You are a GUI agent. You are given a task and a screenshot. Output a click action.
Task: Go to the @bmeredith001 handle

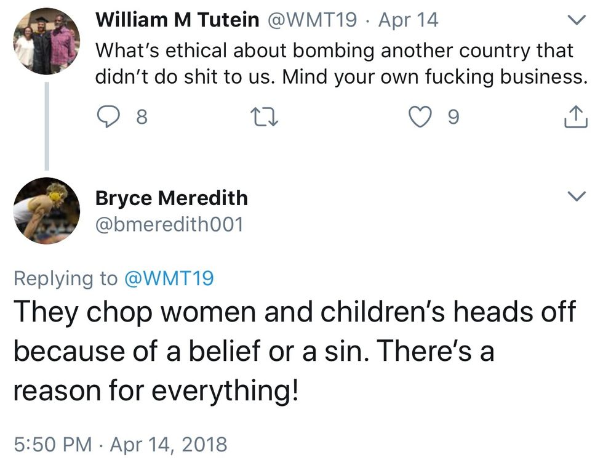(169, 225)
